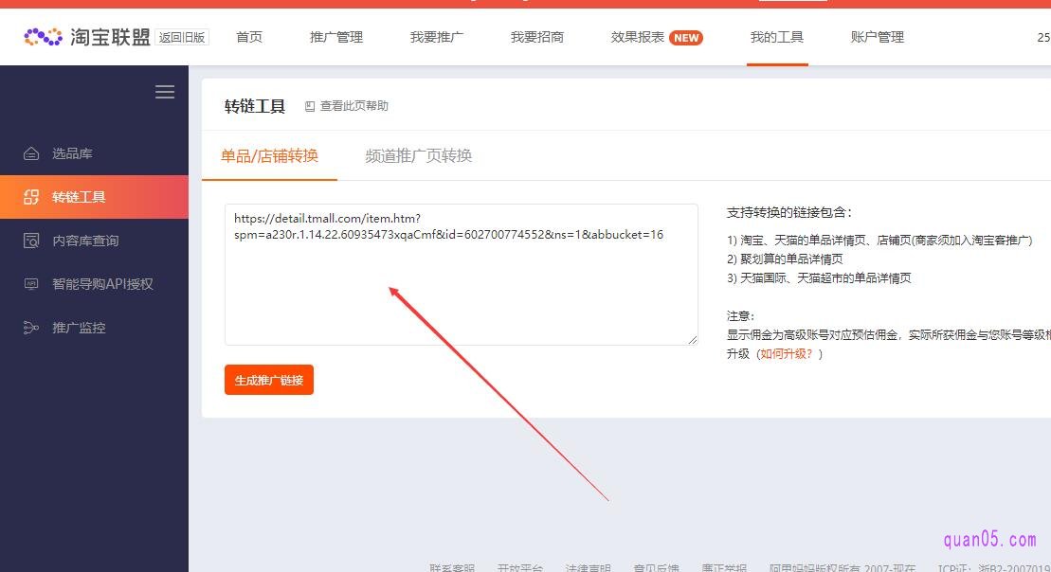Screen dimensions: 1051x572
Task: Open the 查看此页帮助 link
Action: 353,106
